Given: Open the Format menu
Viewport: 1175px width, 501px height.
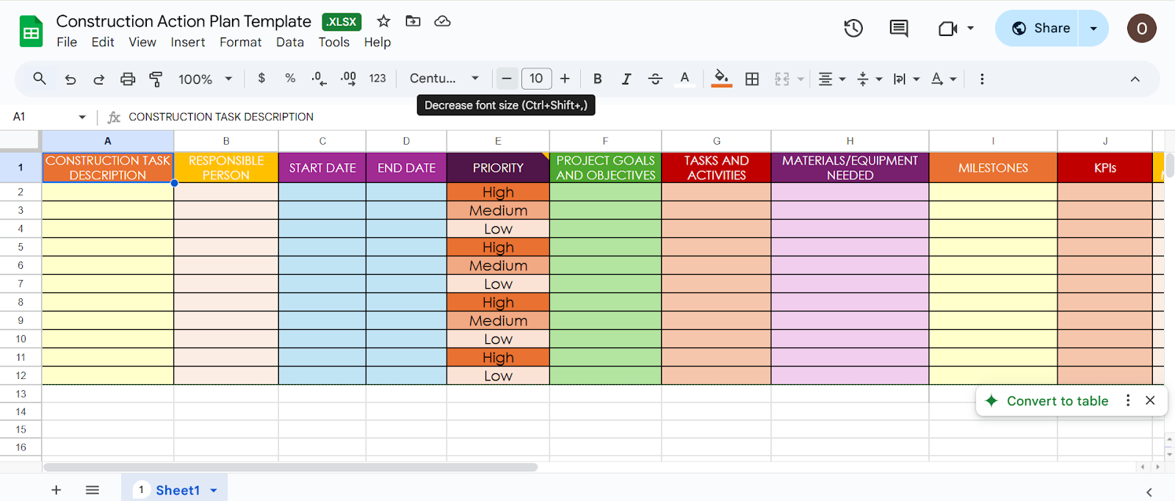Looking at the screenshot, I should (x=240, y=42).
